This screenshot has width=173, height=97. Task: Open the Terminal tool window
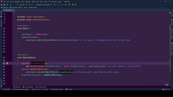(x=69, y=89)
